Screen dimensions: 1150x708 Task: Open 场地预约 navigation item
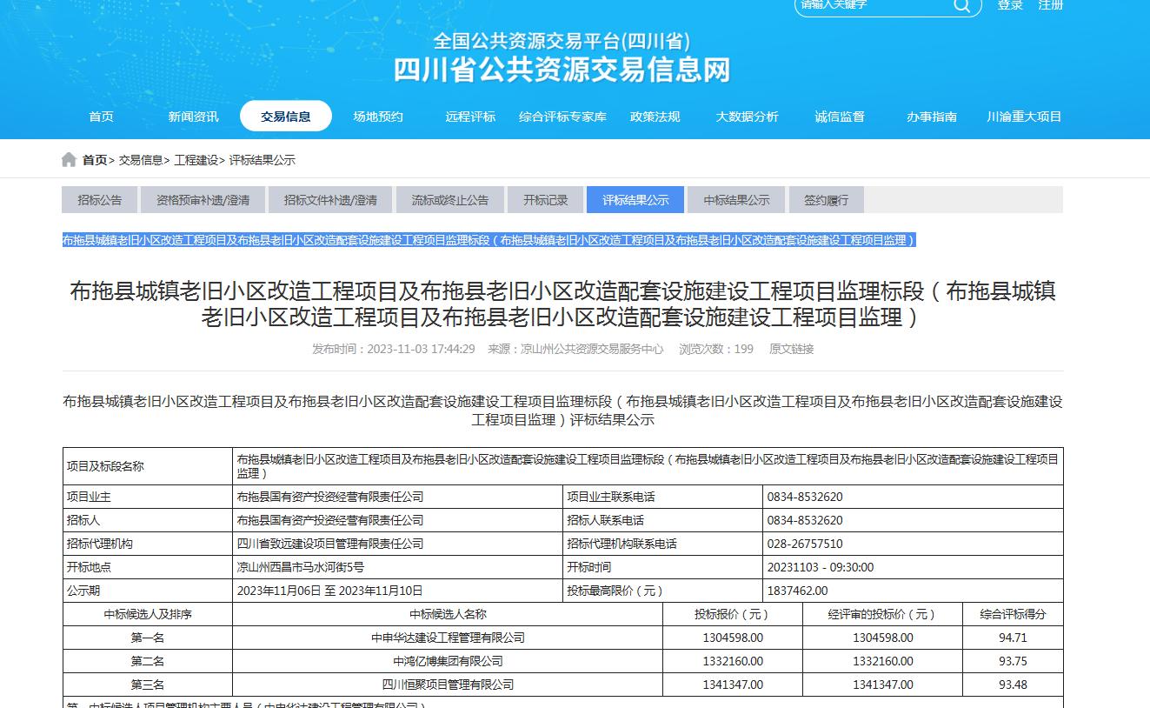click(x=378, y=117)
